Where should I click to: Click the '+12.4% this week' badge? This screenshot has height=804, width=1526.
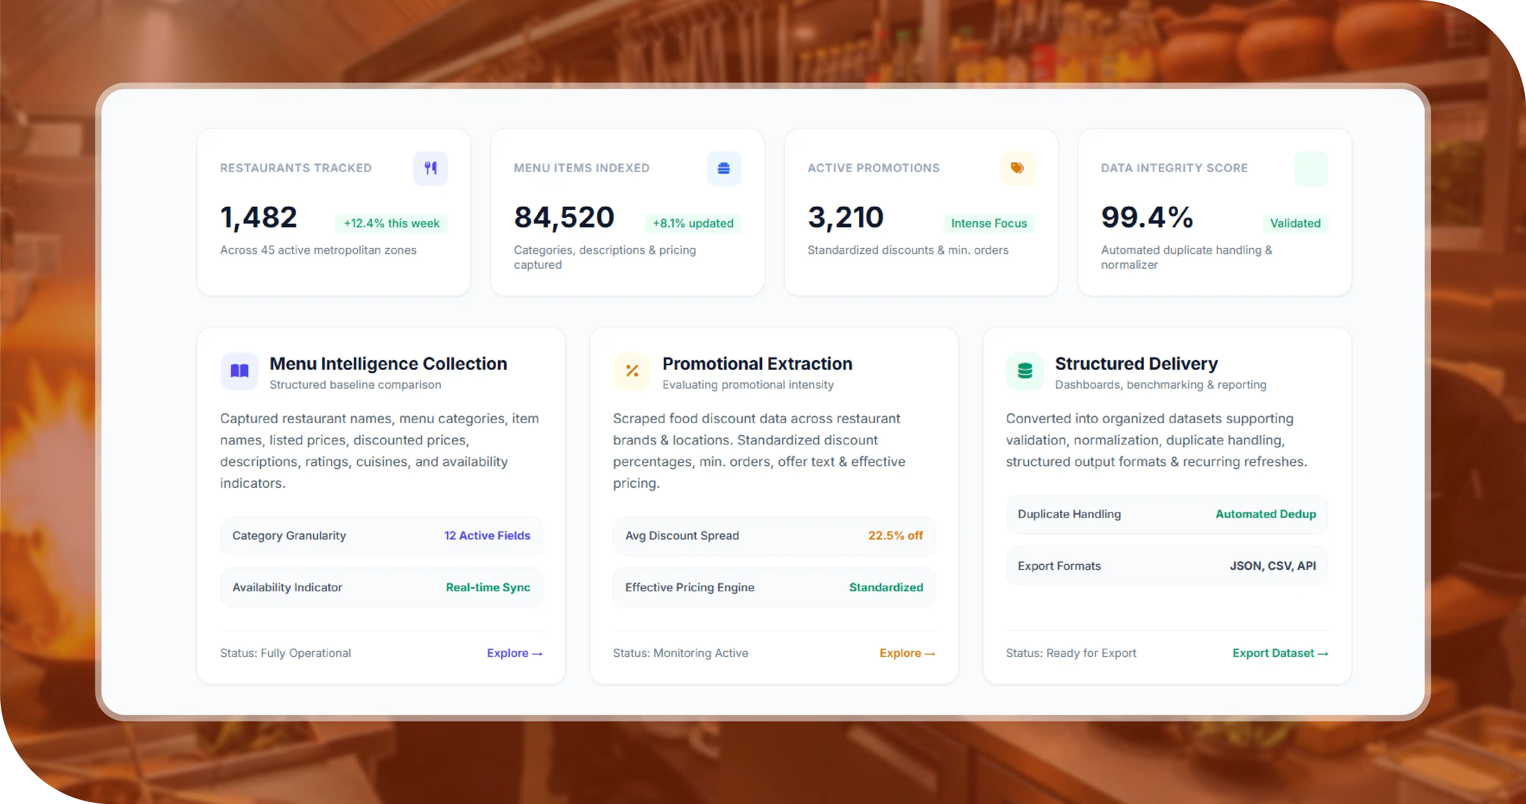coord(391,224)
